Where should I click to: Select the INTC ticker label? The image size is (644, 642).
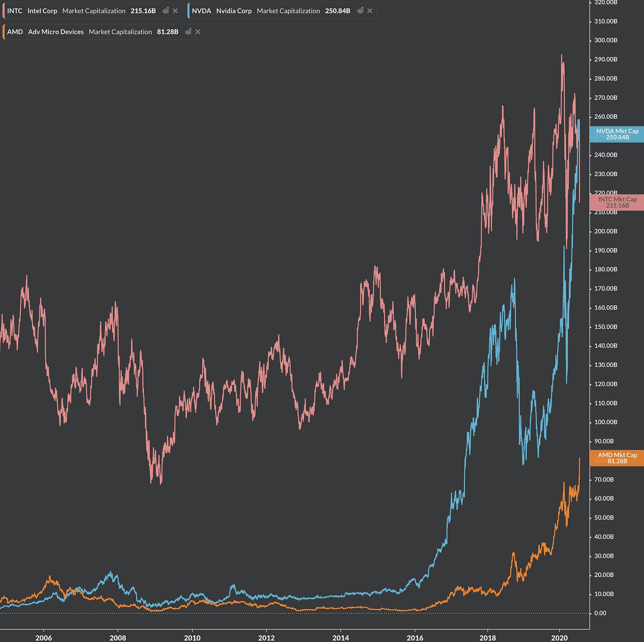[15, 11]
